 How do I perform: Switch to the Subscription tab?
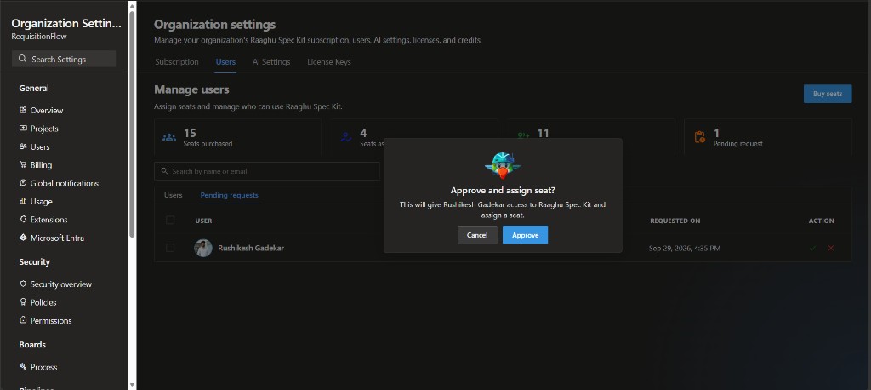click(x=177, y=62)
